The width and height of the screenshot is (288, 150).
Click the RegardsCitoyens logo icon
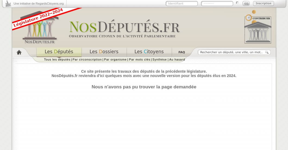(x=8, y=4)
